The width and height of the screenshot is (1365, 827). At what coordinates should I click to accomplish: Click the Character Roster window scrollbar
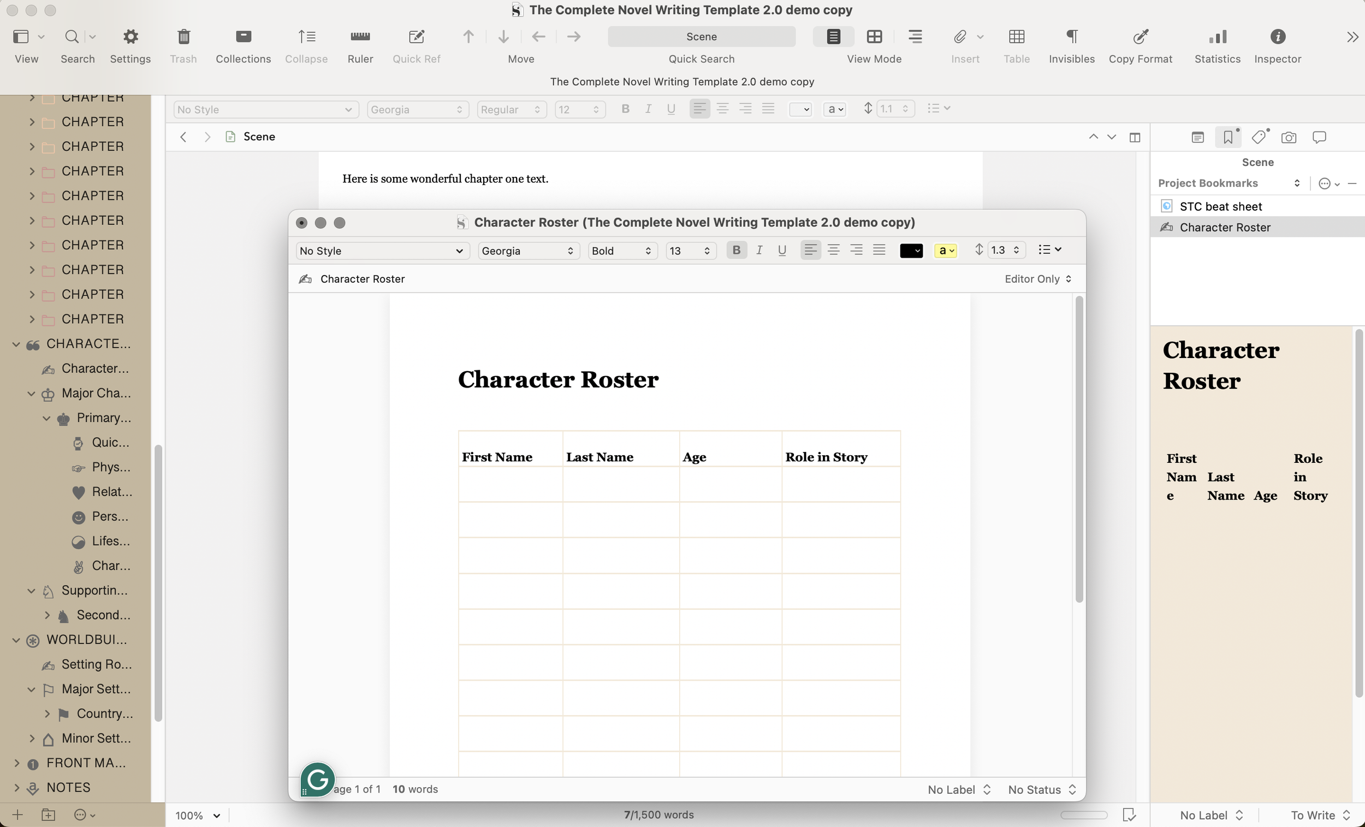click(1078, 449)
